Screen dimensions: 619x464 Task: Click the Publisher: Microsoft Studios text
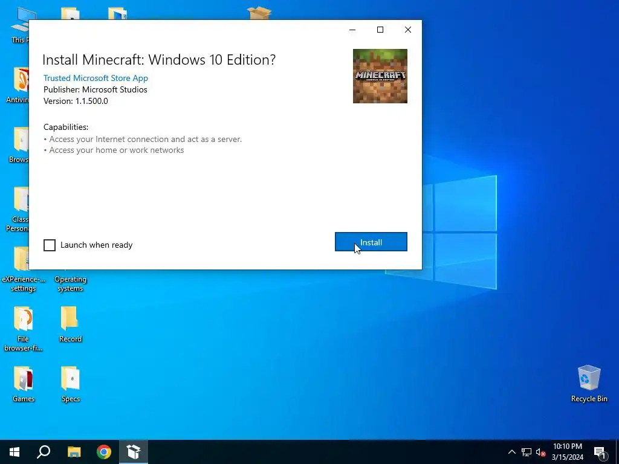pyautogui.click(x=95, y=89)
